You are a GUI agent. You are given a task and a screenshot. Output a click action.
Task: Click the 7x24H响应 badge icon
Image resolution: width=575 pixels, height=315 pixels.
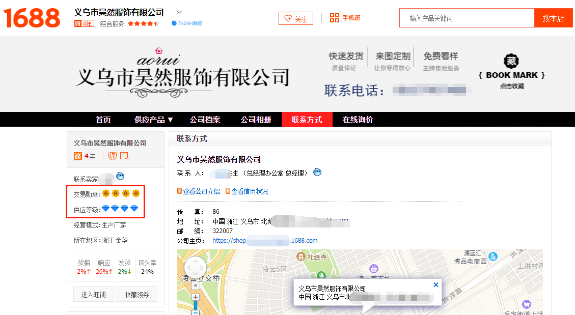click(174, 23)
